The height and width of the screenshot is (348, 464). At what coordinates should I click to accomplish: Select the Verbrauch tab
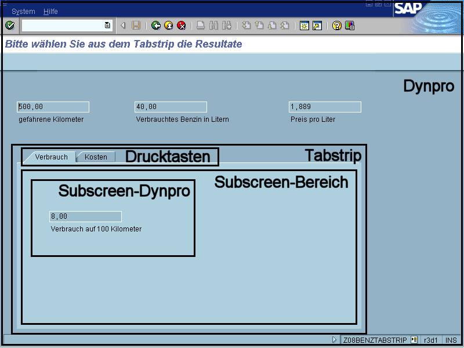[51, 157]
